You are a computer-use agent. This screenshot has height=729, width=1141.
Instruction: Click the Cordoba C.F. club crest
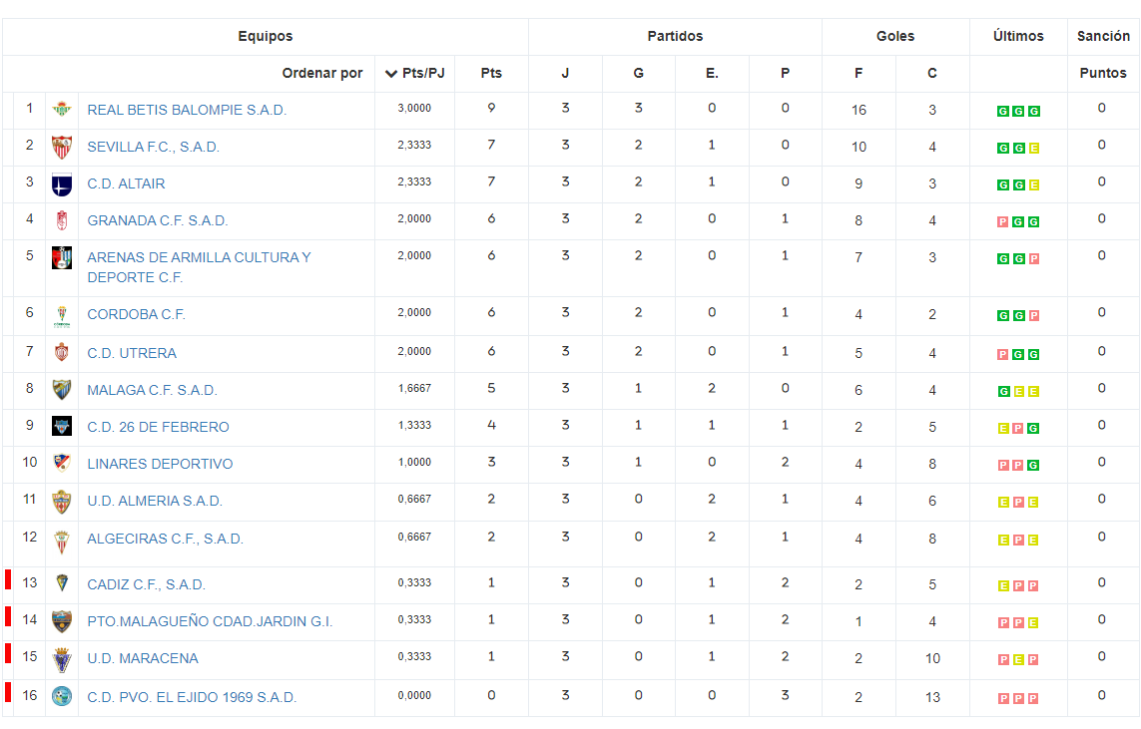(x=62, y=316)
